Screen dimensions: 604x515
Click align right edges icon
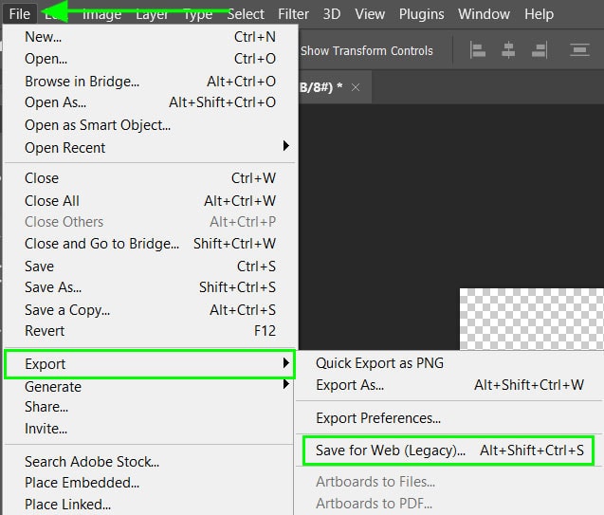(x=540, y=50)
